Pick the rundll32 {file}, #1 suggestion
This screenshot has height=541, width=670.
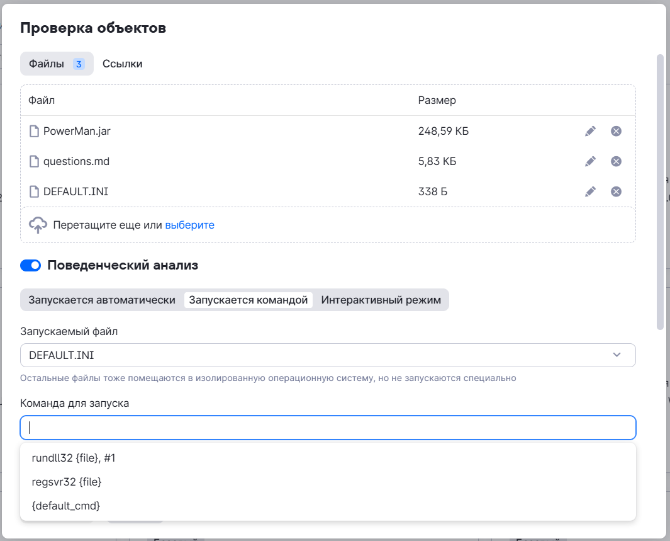click(74, 458)
